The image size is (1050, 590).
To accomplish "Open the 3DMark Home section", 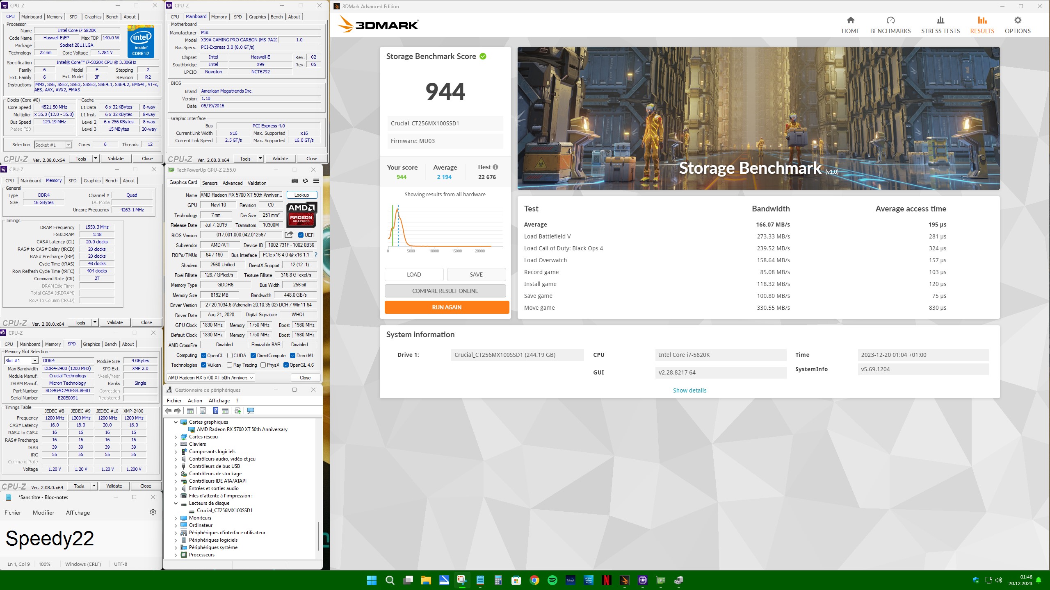I will (x=850, y=25).
